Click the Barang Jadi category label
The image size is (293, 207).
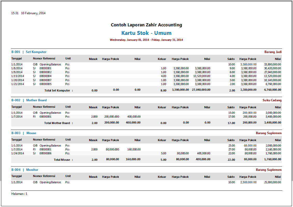273,52
